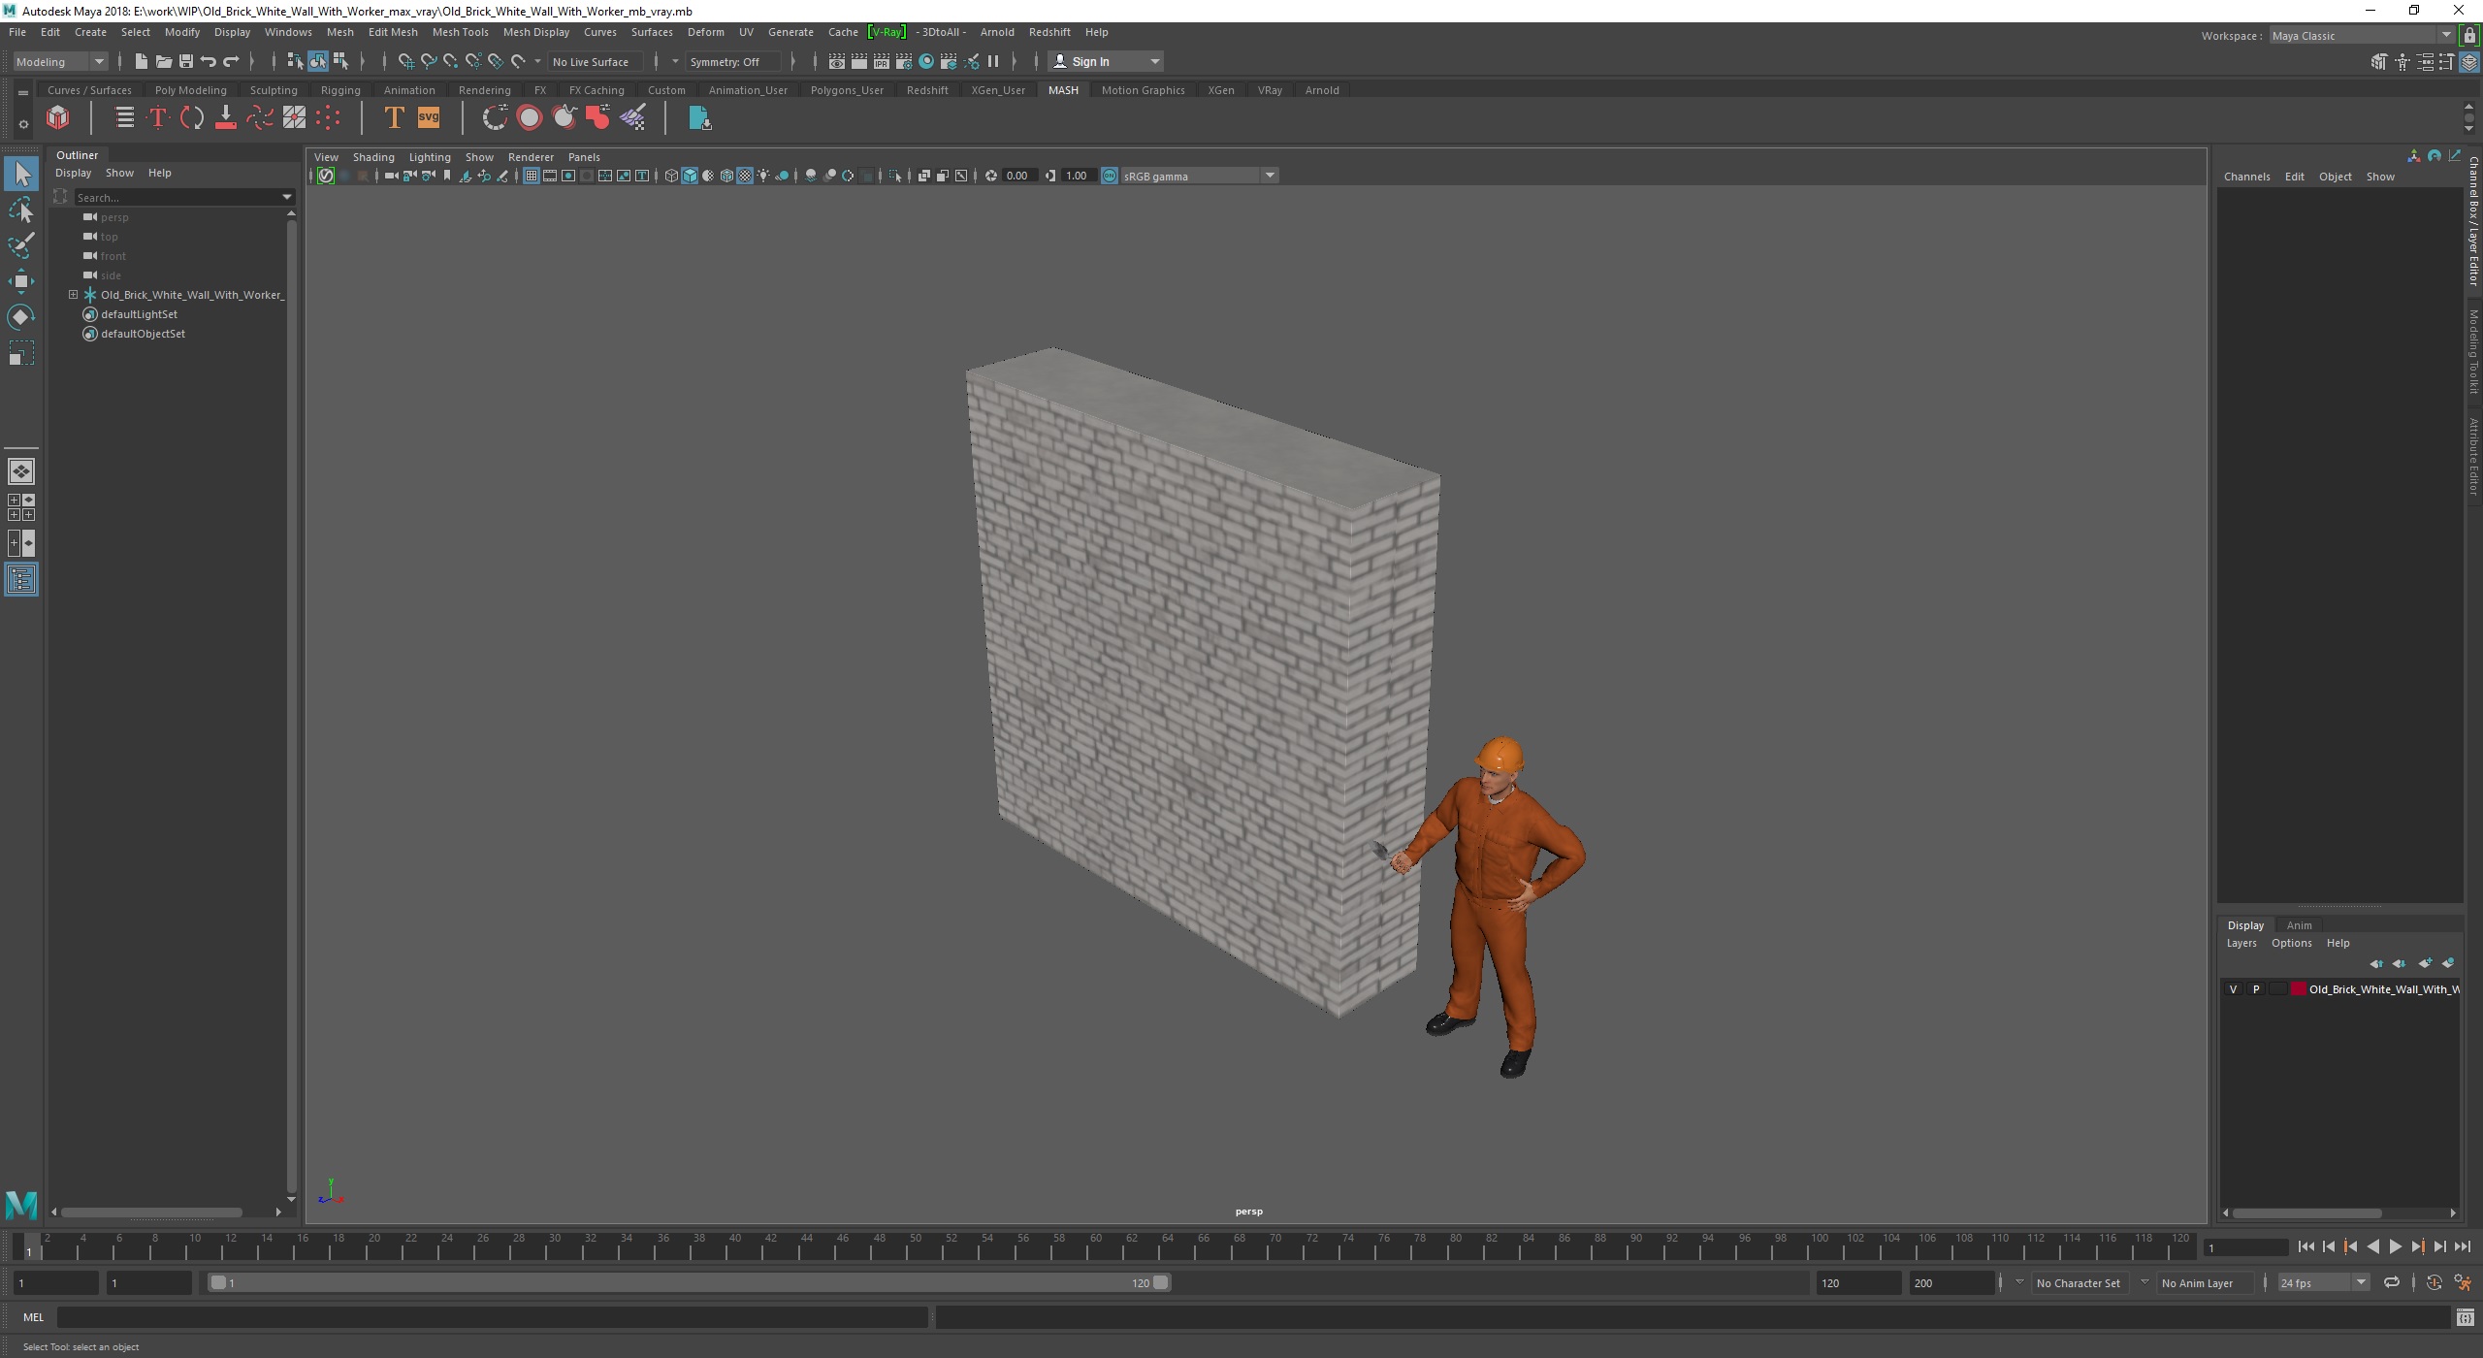Open the Script Editor icon
The width and height of the screenshot is (2483, 1358).
[x=2465, y=1317]
